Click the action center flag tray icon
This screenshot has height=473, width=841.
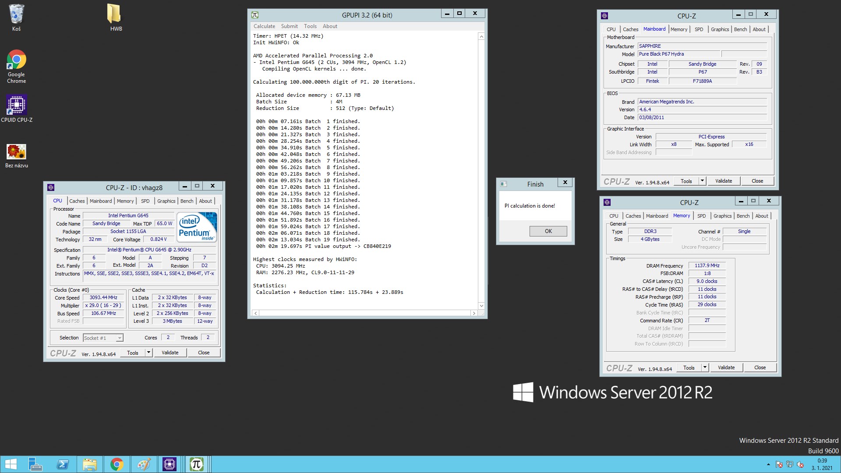click(x=779, y=465)
